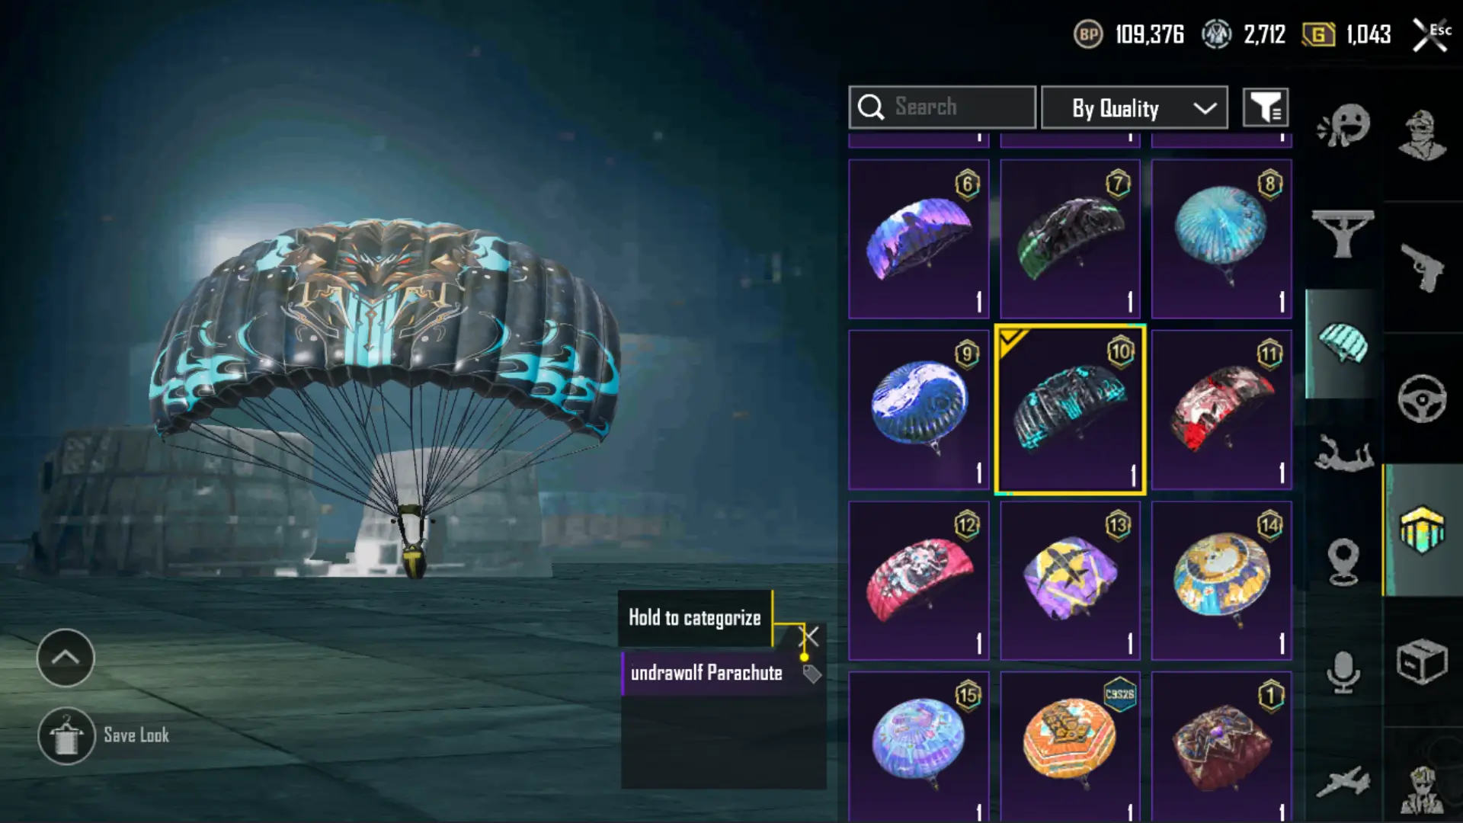Open the vehicle steering wheel category
Viewport: 1463px width, 823px height.
tap(1422, 399)
